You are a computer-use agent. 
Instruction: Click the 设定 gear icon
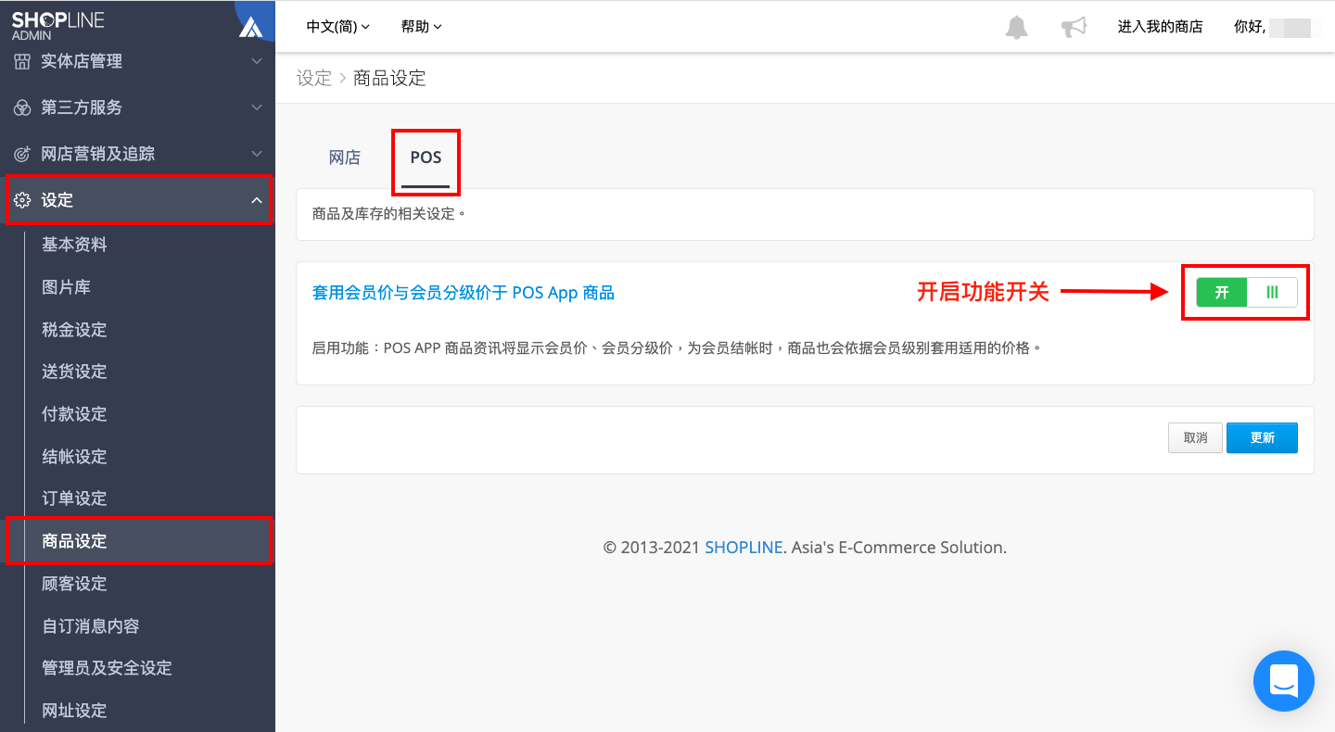pos(22,200)
